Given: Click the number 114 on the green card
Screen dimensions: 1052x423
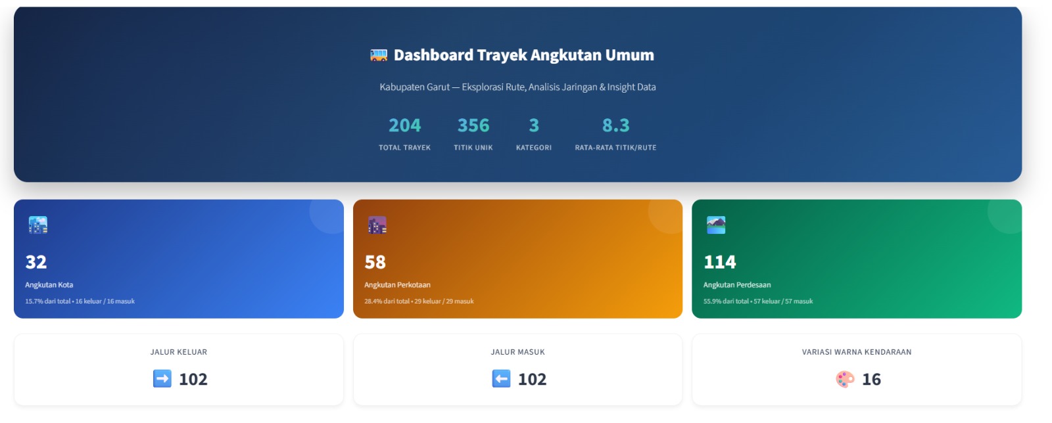Looking at the screenshot, I should click(x=720, y=262).
